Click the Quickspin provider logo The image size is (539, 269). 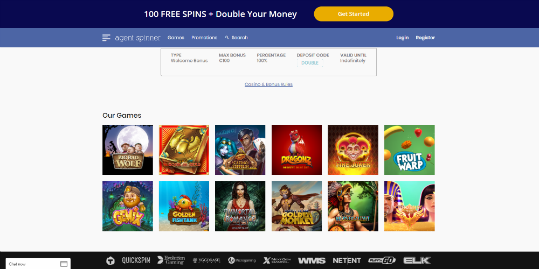[x=136, y=260]
